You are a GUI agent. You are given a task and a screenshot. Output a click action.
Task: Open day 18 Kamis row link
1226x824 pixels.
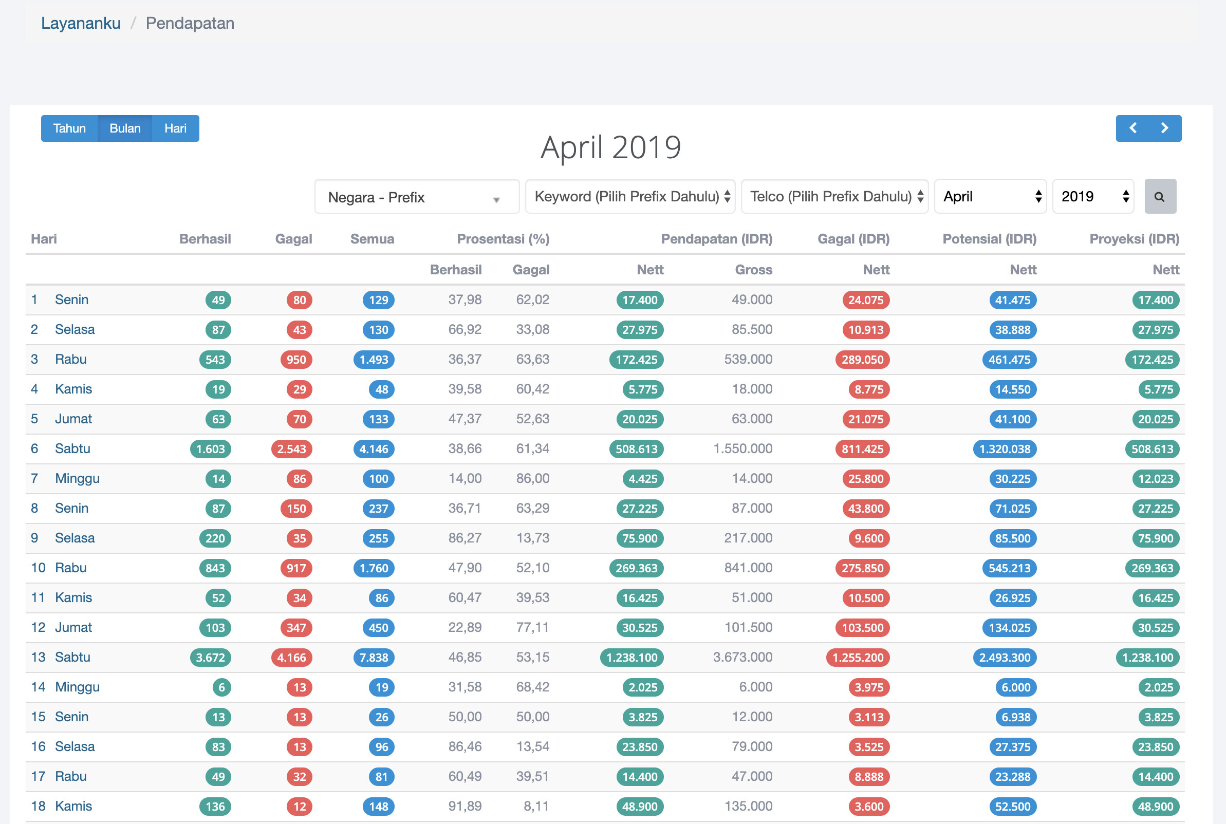pos(73,806)
